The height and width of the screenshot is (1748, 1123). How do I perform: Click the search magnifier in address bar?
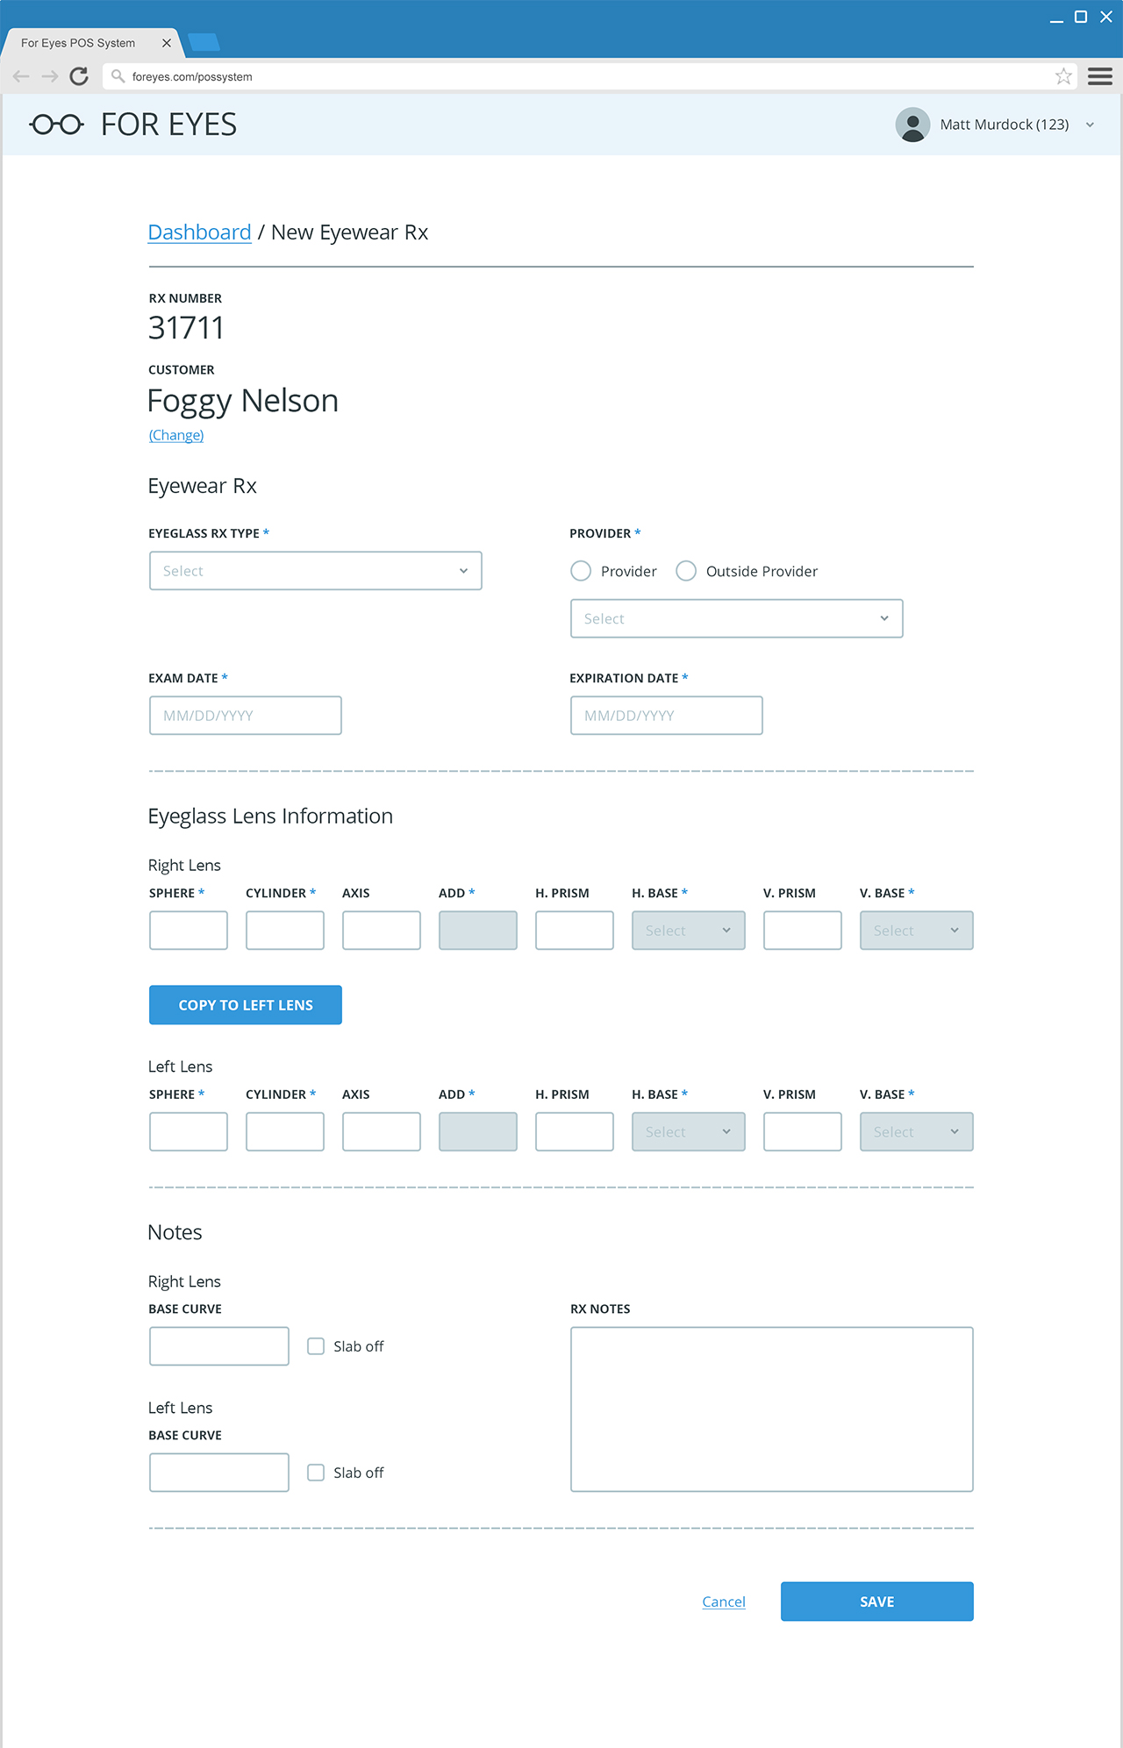tap(118, 76)
